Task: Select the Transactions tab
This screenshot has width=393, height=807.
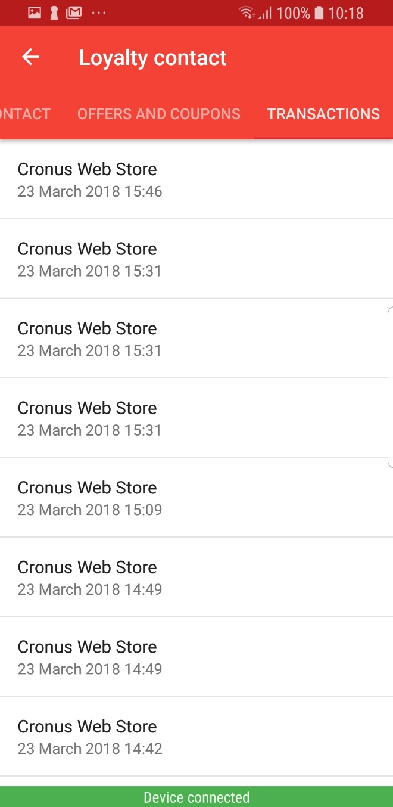Action: coord(323,114)
